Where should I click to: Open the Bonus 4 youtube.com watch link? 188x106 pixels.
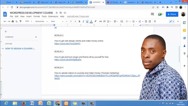pyautogui.click(x=97, y=77)
